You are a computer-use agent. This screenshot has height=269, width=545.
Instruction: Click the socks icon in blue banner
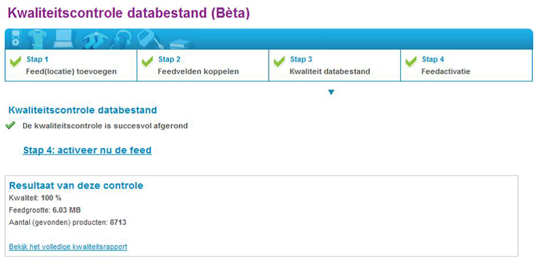(x=95, y=40)
